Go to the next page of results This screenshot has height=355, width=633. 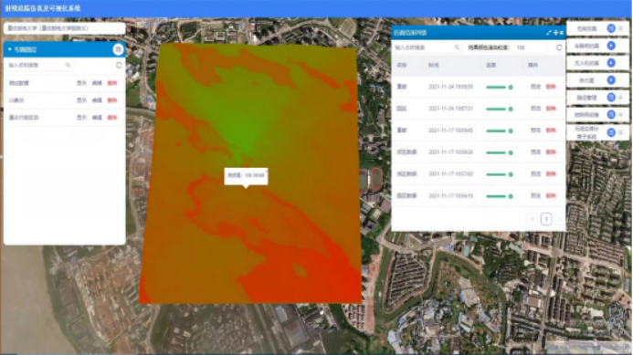click(560, 219)
